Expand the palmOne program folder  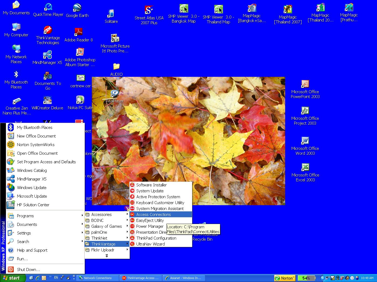[x=107, y=232]
